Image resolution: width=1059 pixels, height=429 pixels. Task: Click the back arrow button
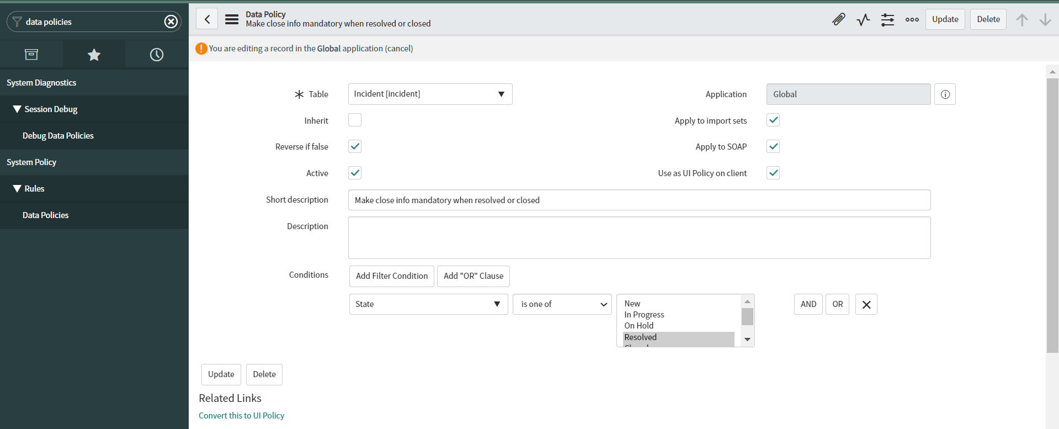point(207,19)
